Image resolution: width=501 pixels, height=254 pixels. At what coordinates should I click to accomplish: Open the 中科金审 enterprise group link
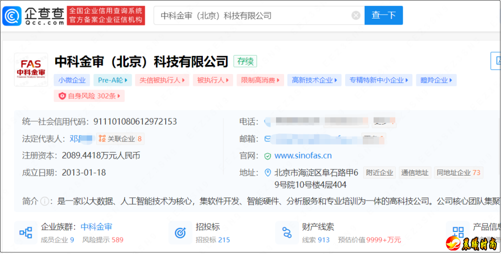[96, 227]
